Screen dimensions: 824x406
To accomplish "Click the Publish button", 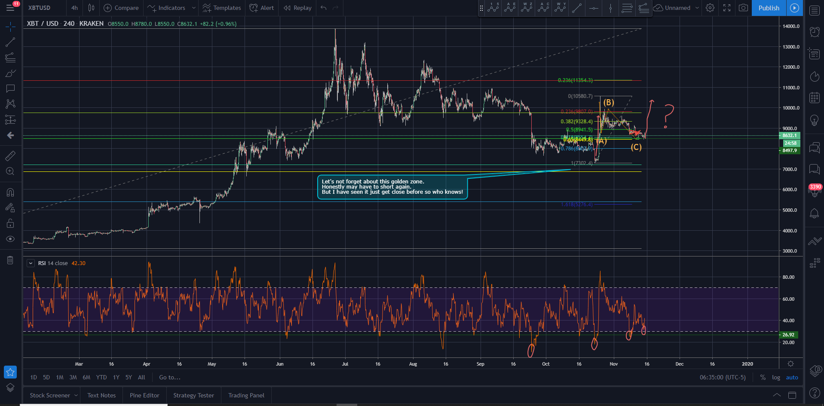I will (769, 8).
